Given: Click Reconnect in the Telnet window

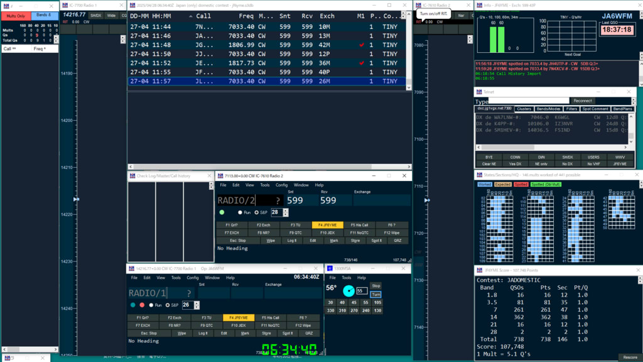Looking at the screenshot, I should pos(582,101).
